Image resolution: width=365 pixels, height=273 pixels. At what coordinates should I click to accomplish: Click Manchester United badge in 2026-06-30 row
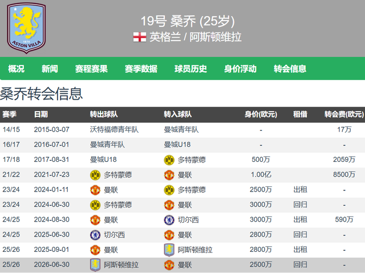tap(169, 265)
